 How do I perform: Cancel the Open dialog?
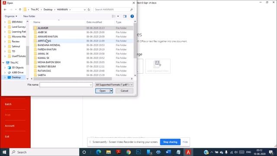pos(124,91)
